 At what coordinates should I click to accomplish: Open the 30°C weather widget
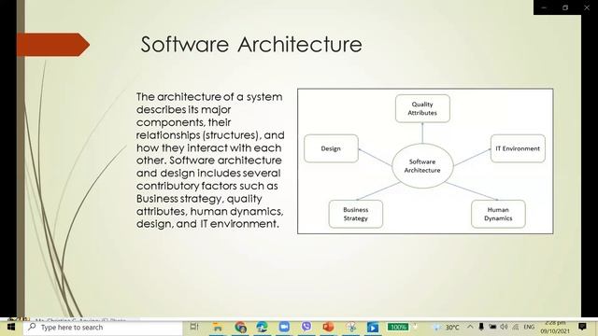tap(447, 328)
